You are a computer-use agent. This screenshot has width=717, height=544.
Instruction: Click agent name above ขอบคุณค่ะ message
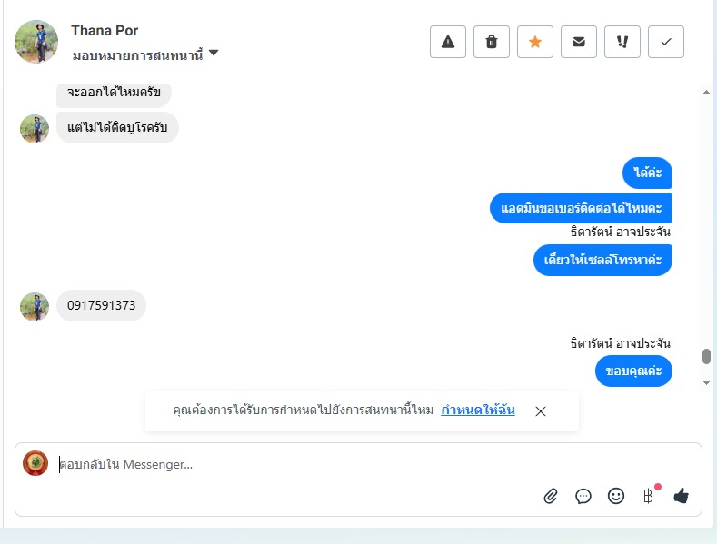[621, 343]
